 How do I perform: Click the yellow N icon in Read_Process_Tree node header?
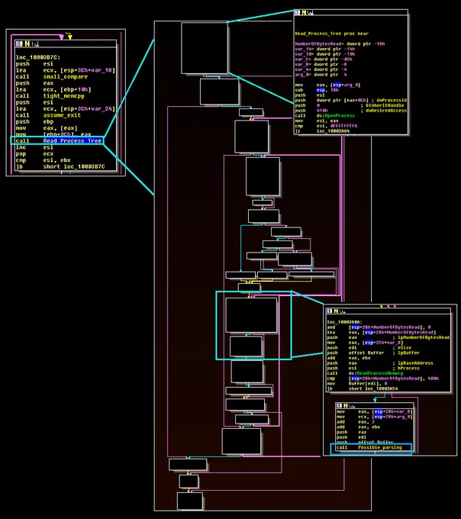click(304, 12)
